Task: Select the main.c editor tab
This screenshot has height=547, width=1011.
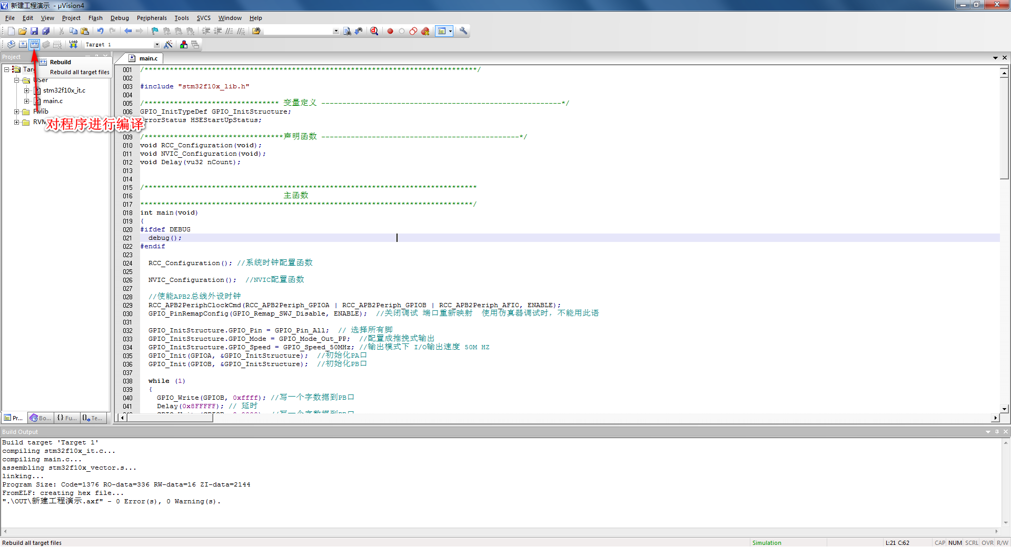Action: click(143, 58)
